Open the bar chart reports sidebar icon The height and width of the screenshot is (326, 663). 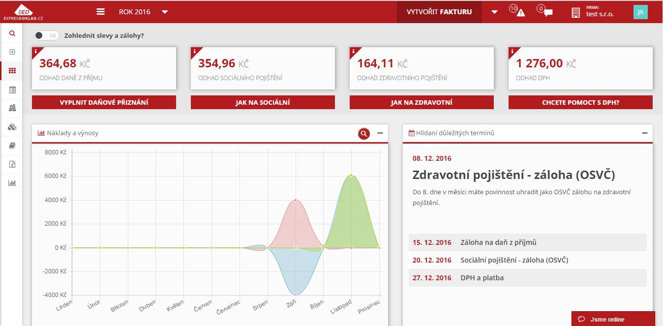pyautogui.click(x=12, y=183)
